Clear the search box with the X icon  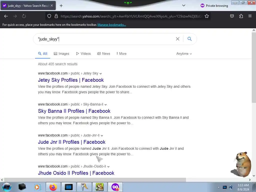tap(177, 39)
